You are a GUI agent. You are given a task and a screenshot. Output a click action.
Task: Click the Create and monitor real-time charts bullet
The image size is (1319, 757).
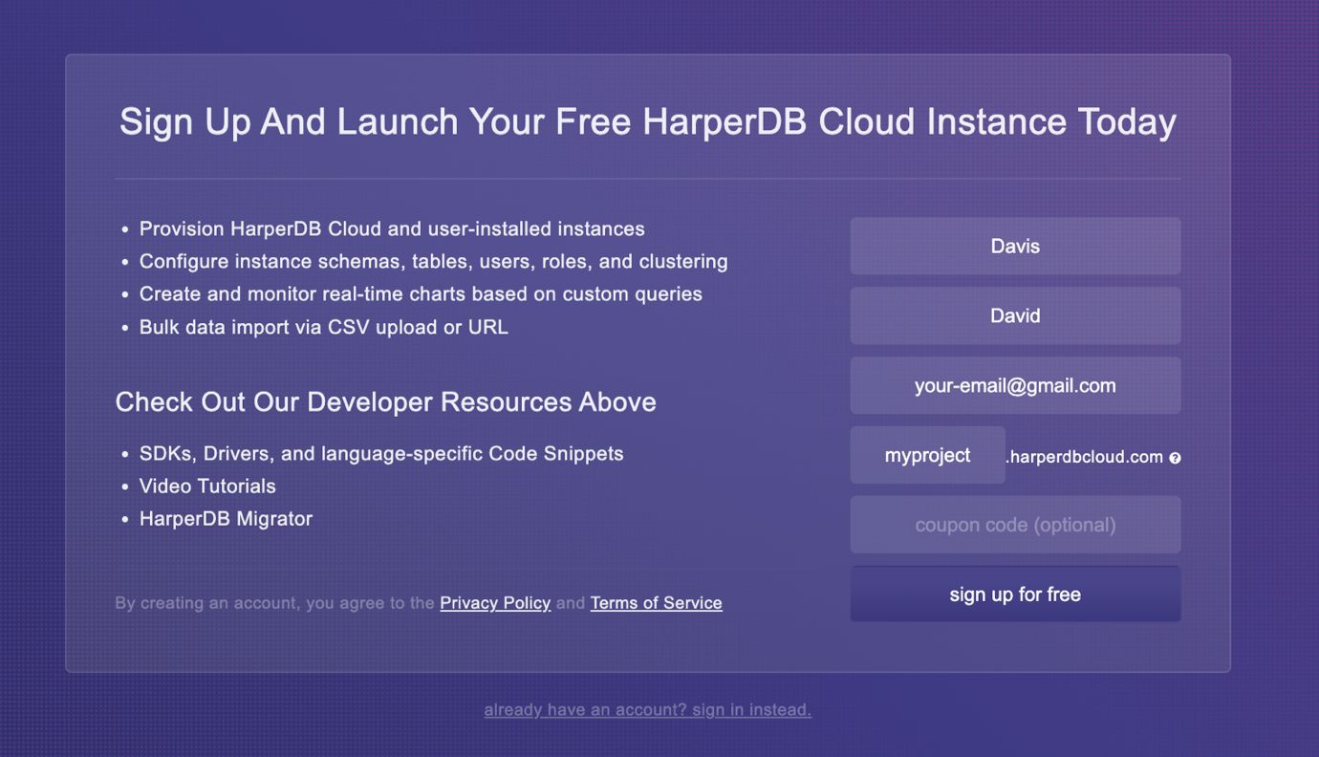[x=421, y=294]
